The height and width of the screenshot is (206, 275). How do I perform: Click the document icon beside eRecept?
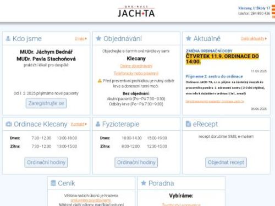point(188,124)
